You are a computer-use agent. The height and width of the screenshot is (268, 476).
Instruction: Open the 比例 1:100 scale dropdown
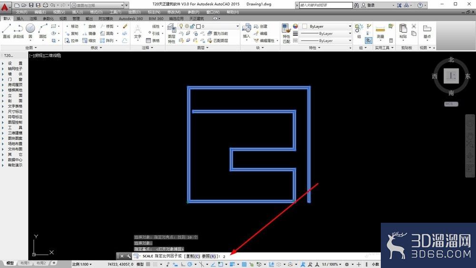point(82,264)
